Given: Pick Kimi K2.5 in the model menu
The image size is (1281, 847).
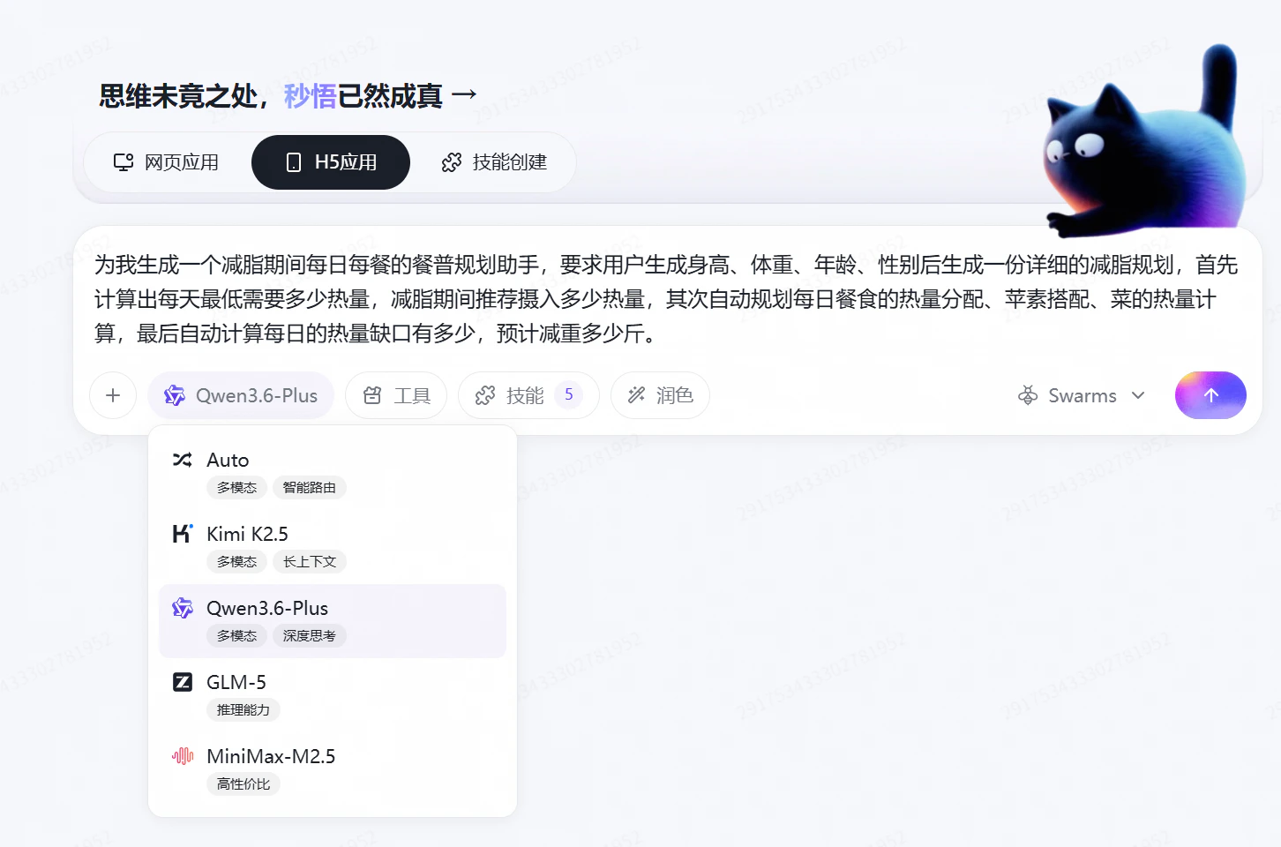Looking at the screenshot, I should click(332, 547).
